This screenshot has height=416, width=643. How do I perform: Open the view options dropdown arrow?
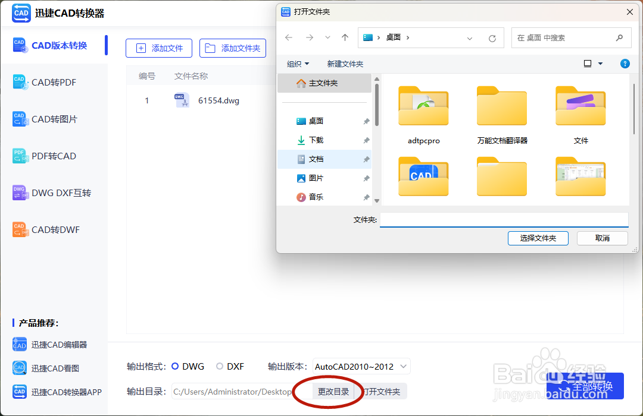pyautogui.click(x=600, y=64)
